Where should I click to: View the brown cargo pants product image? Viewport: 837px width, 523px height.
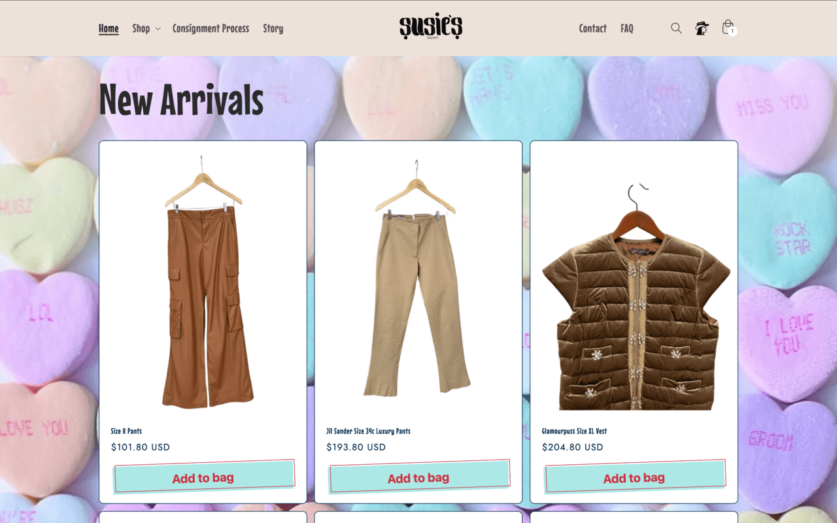(203, 282)
